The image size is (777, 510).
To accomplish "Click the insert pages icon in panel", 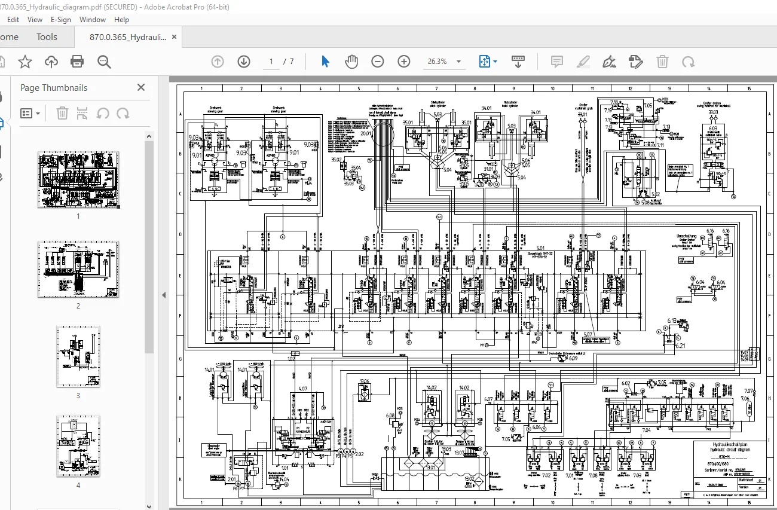I will click(83, 113).
